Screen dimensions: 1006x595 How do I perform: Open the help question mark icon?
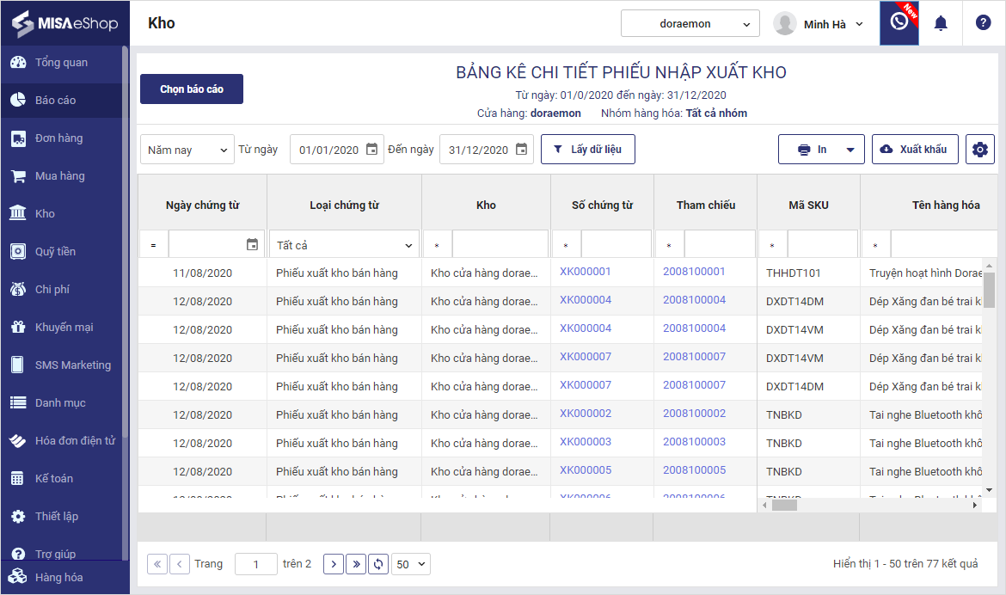[983, 23]
